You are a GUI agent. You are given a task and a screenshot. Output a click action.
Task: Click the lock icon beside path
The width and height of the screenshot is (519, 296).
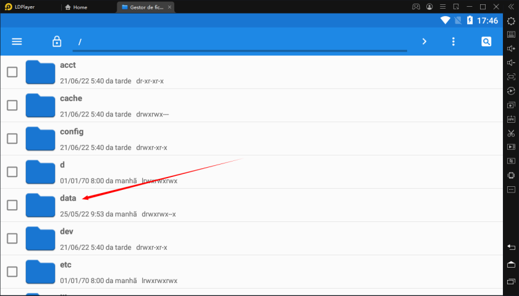click(x=57, y=42)
